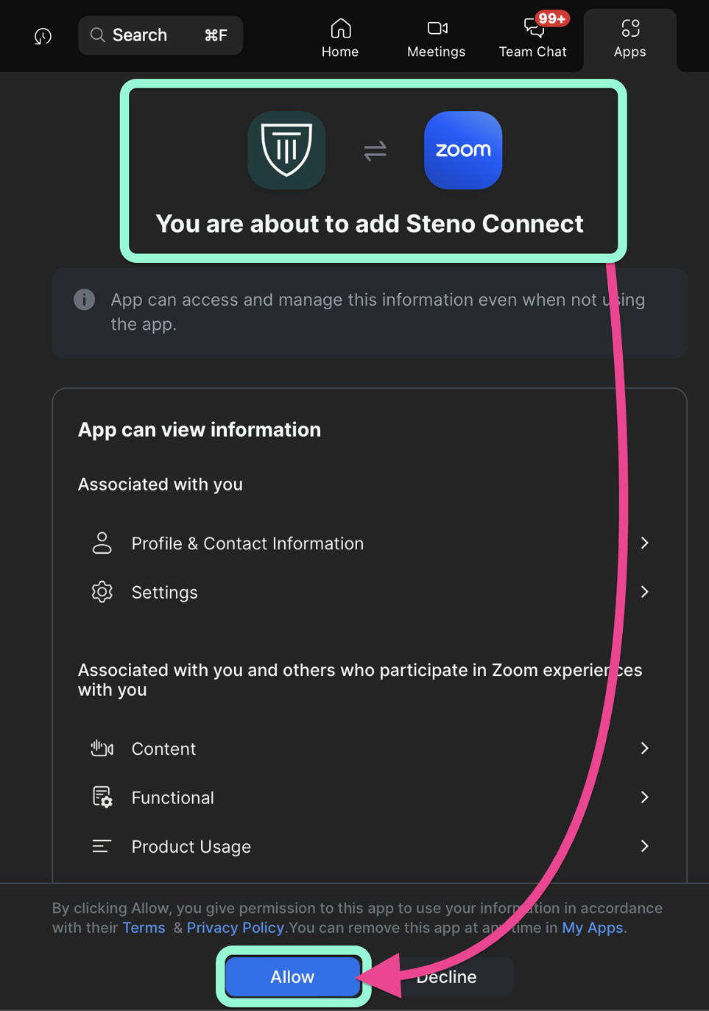The height and width of the screenshot is (1011, 709).
Task: Open the Privacy Policy link
Action: tap(234, 927)
